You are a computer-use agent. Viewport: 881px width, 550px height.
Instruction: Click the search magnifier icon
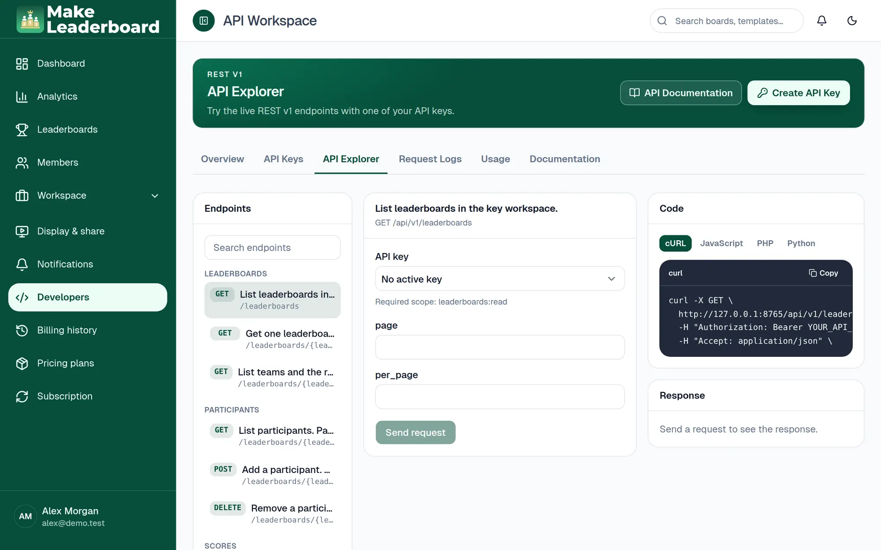tap(662, 21)
